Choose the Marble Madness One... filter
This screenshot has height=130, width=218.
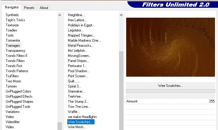84,40
